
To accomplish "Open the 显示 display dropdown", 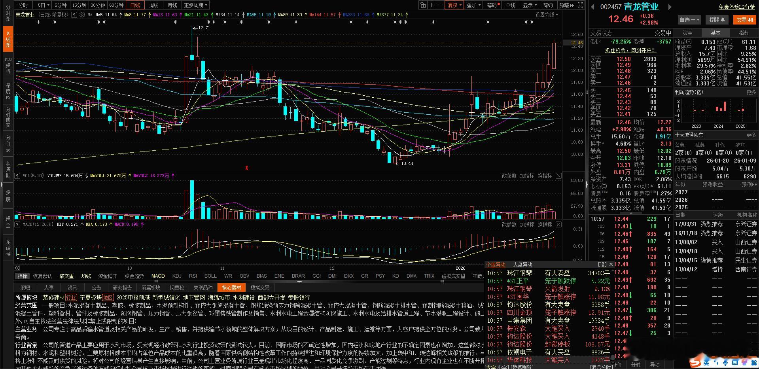I will point(530,5).
